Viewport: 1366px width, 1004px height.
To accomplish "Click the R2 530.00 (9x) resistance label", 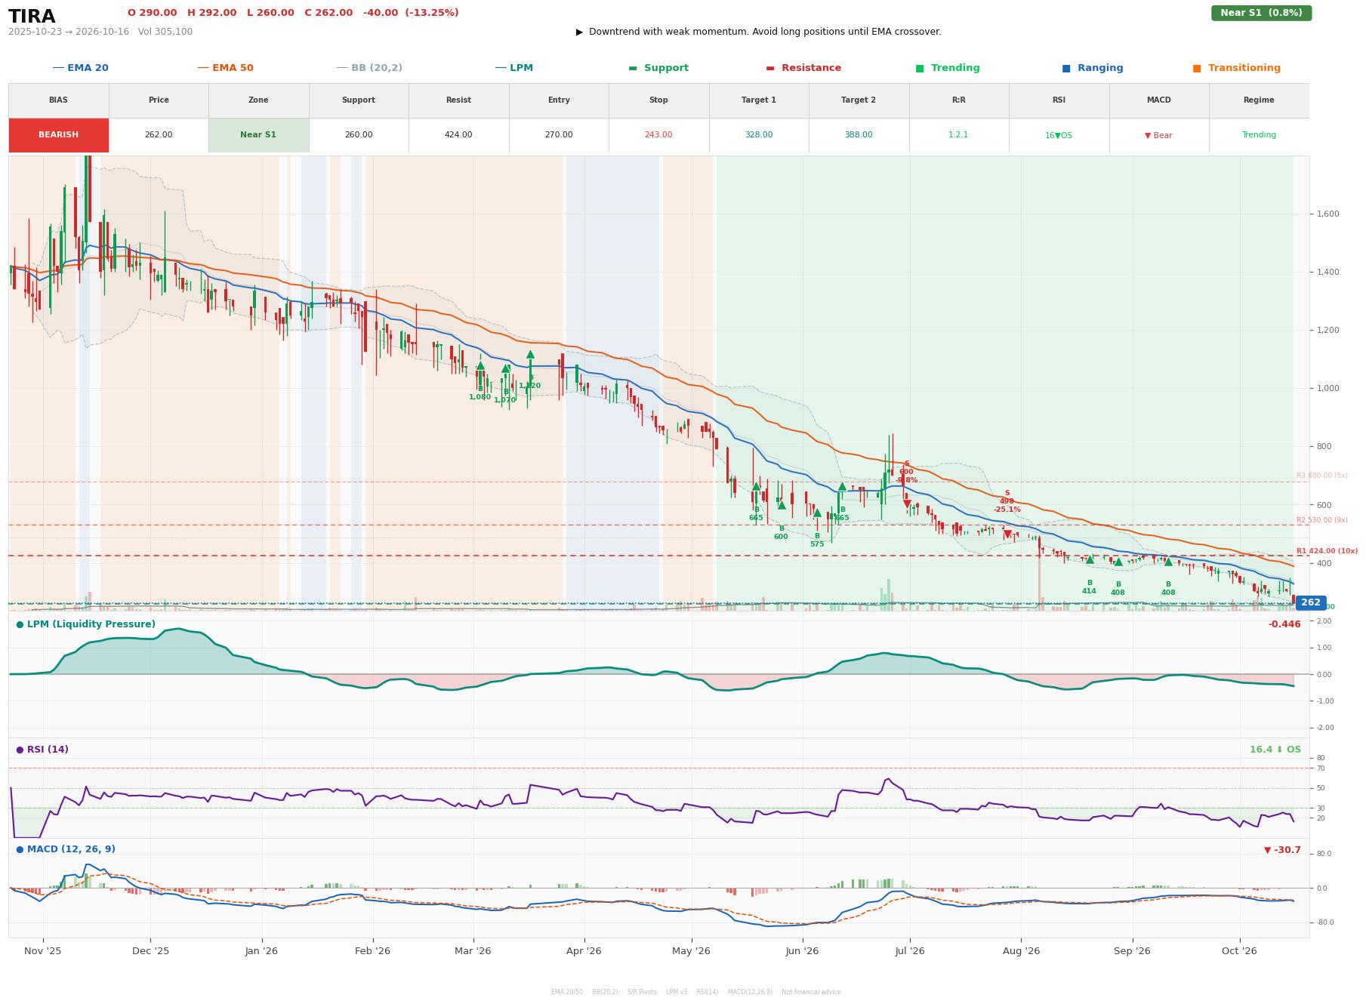I will (x=1322, y=520).
